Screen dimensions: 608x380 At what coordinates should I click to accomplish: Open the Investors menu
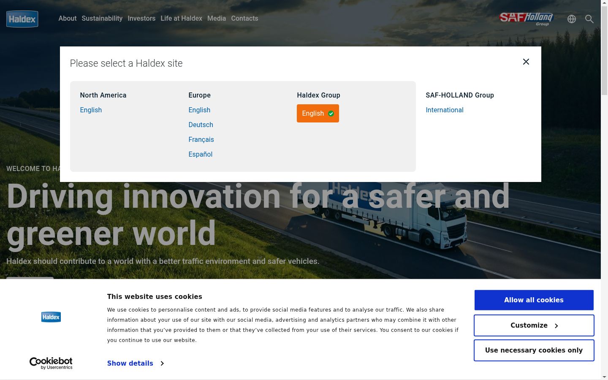[141, 19]
